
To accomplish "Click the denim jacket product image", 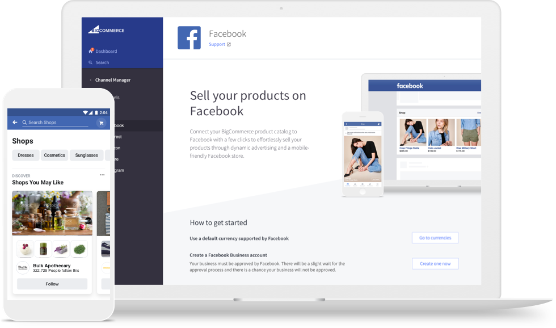I will (441, 132).
